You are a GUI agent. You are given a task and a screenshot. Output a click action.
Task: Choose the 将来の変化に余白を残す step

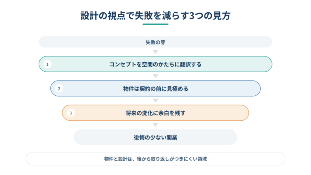[x=155, y=113]
